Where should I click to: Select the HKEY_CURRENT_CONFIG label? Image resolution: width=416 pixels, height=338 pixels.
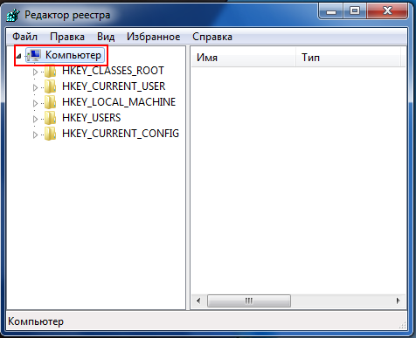121,134
